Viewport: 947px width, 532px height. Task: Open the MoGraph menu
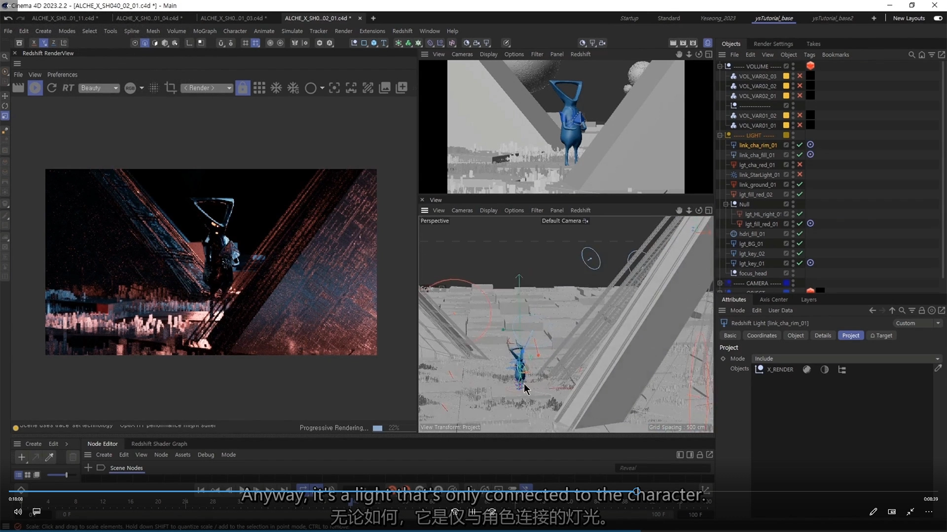pyautogui.click(x=205, y=31)
